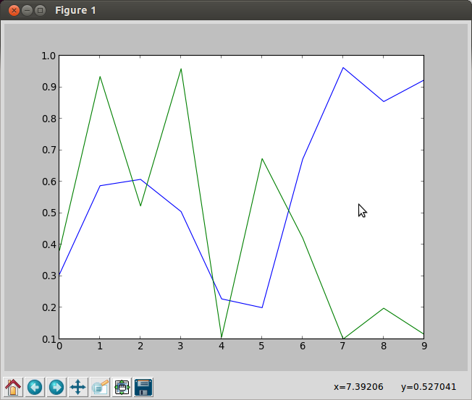Image resolution: width=472 pixels, height=400 pixels.
Task: Click the x coordinate readout in status bar
Action: pyautogui.click(x=358, y=387)
